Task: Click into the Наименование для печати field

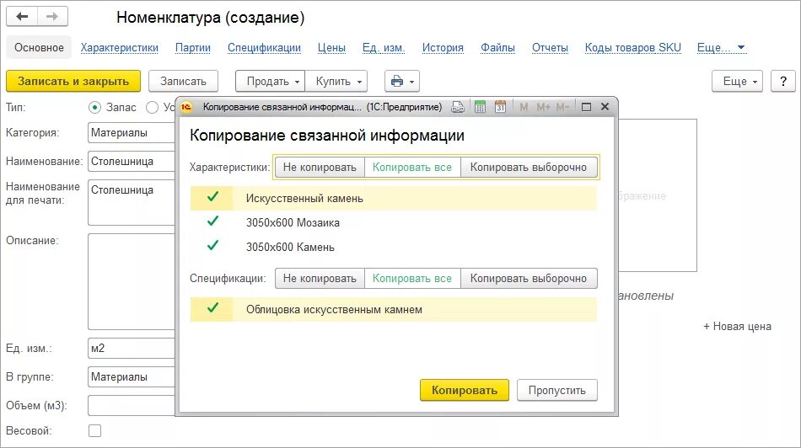Action: point(132,203)
